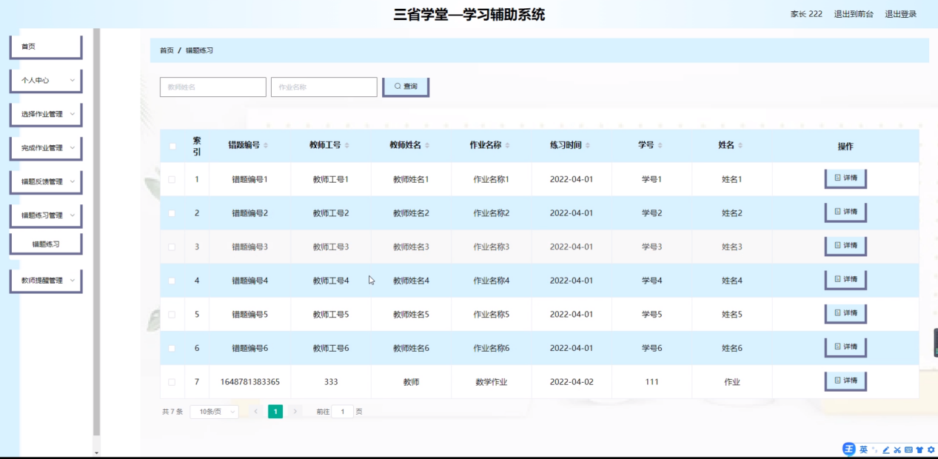Open the handwriting pen tool in IME bar
The width and height of the screenshot is (938, 459).
click(x=885, y=450)
